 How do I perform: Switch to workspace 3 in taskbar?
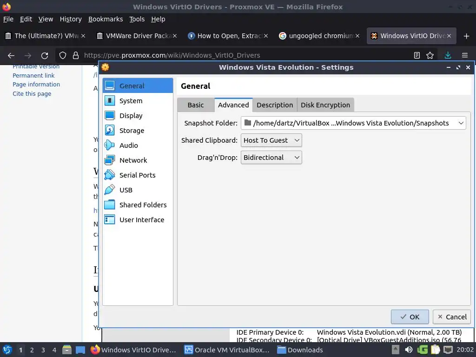point(43,350)
